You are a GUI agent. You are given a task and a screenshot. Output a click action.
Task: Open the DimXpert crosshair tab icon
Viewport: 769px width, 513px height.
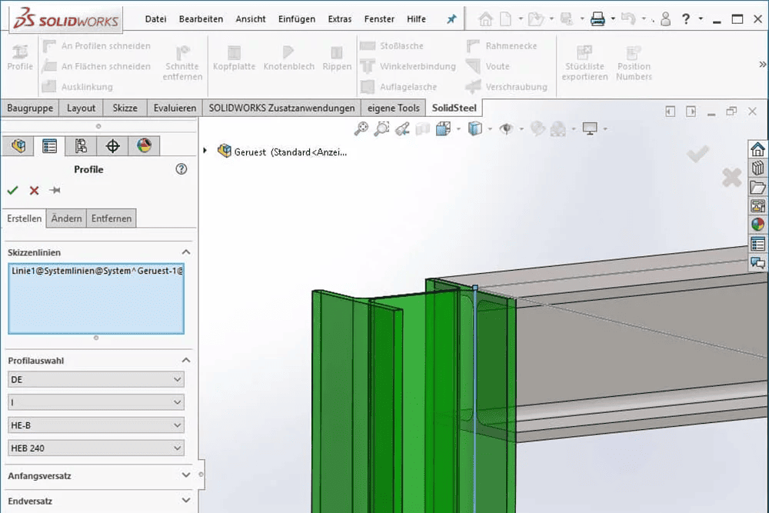(x=113, y=145)
